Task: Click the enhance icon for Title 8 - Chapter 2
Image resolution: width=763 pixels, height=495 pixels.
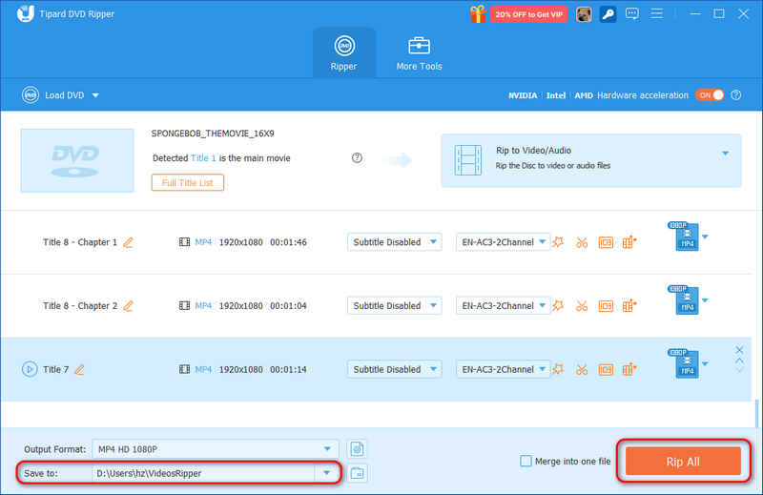Action: pyautogui.click(x=629, y=305)
